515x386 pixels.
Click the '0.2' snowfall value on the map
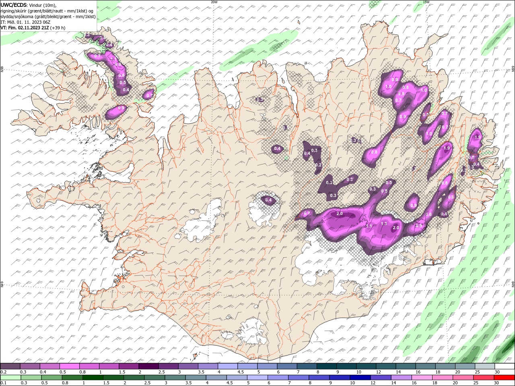pyautogui.click(x=318, y=165)
